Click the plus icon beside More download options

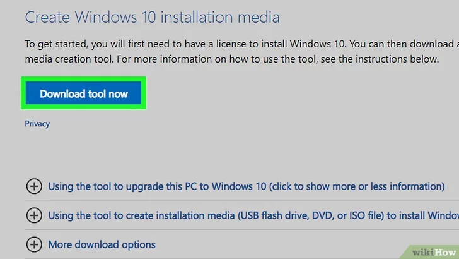point(33,244)
